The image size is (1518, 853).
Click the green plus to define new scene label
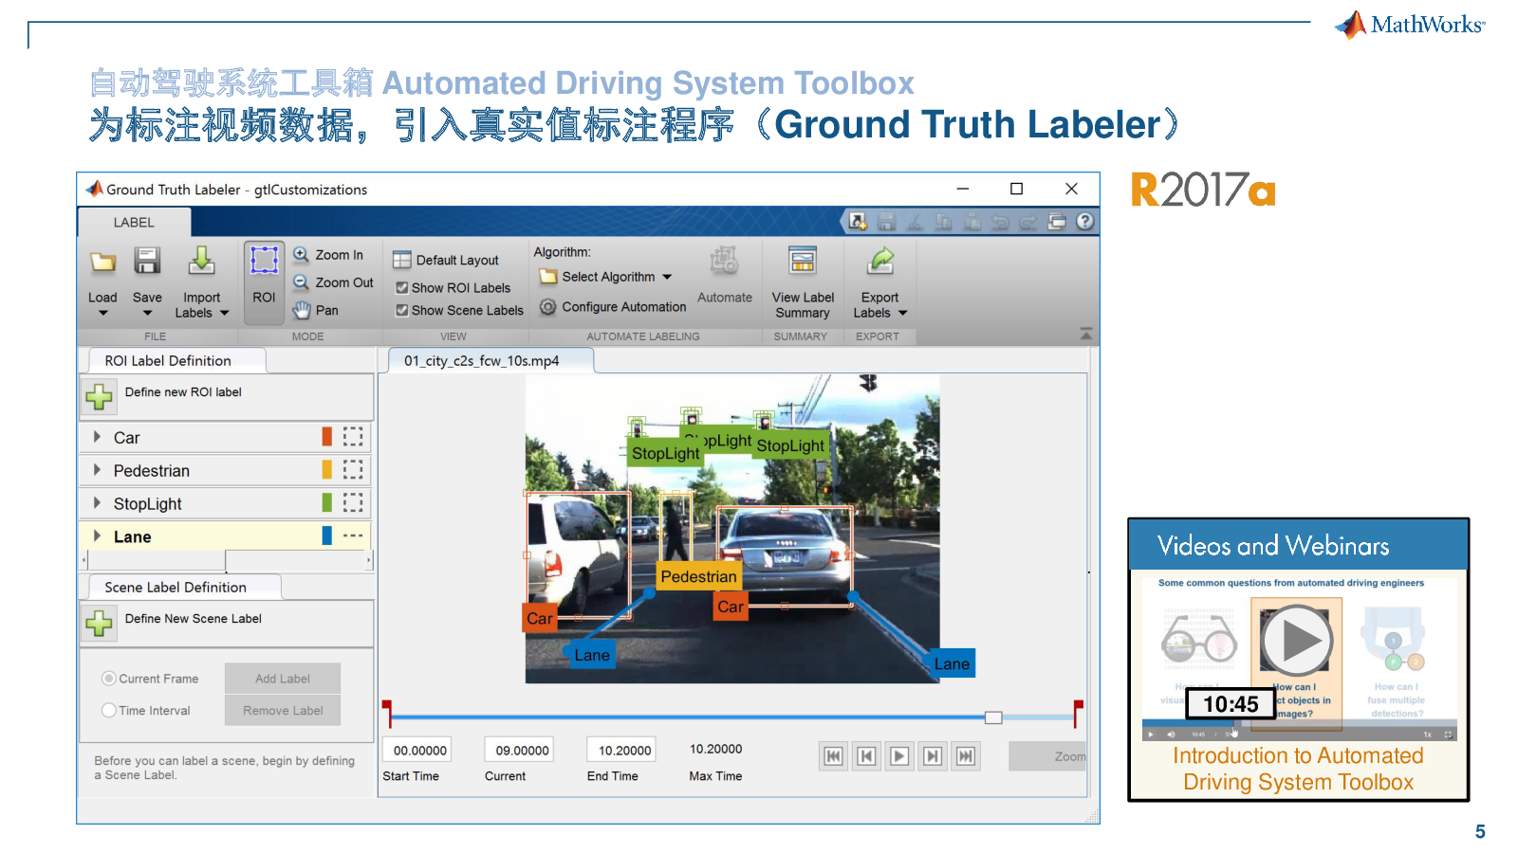[x=99, y=623]
